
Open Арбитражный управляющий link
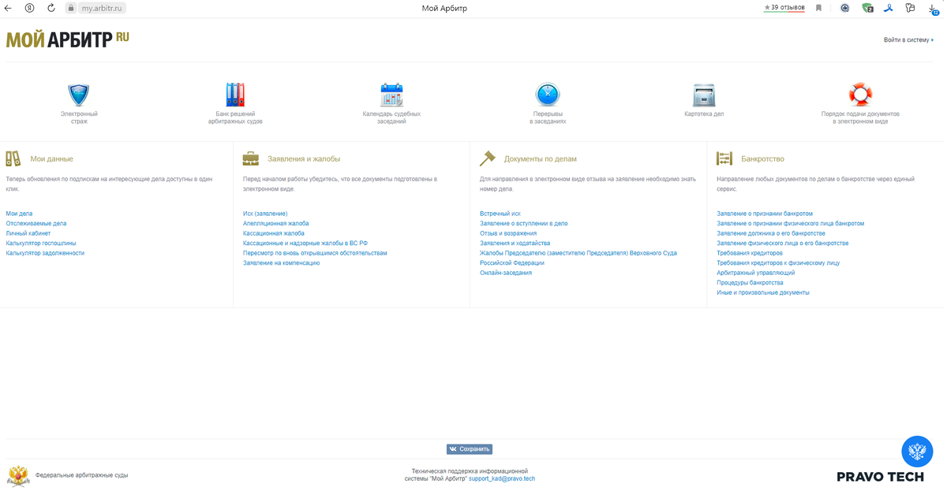pyautogui.click(x=756, y=273)
